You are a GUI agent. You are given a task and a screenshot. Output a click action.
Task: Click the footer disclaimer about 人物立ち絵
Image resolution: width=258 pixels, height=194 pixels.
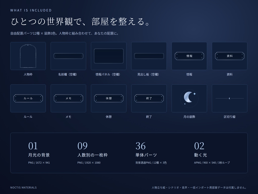pos(200,188)
